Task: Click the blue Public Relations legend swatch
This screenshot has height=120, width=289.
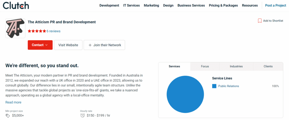Action: pyautogui.click(x=214, y=86)
